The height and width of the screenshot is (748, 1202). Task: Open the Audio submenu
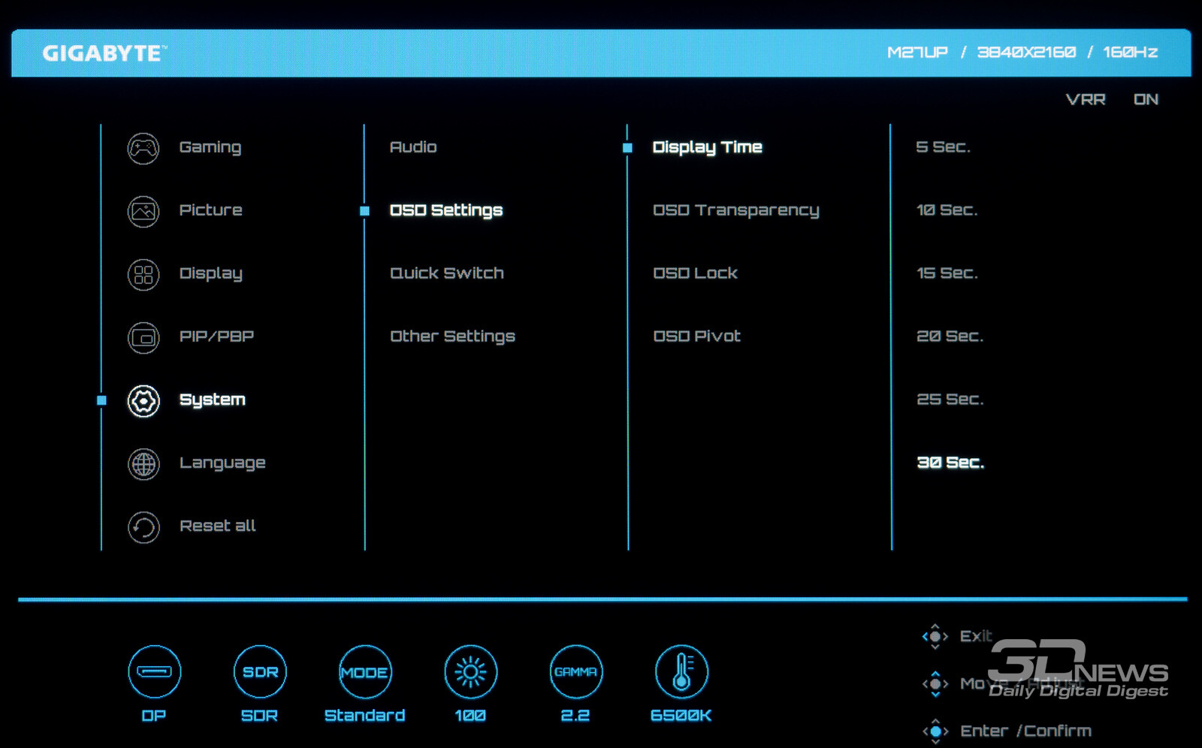point(413,147)
